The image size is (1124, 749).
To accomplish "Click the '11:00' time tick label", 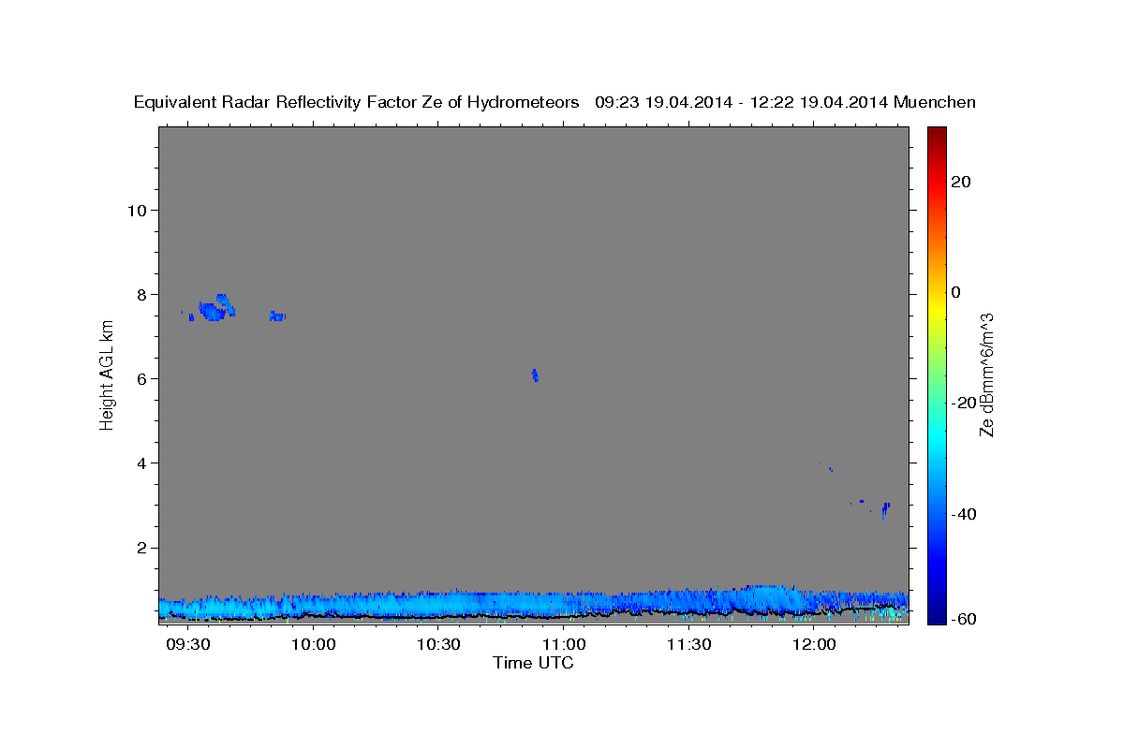I will 565,645.
